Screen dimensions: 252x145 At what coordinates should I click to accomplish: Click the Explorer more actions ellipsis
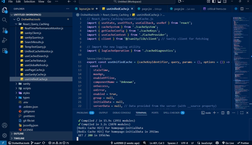68,9
